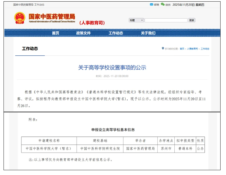Open the 标题 search type dropdown
Viewport: 226px width, 175px height.
tap(136, 20)
